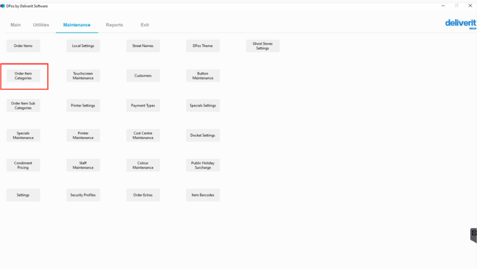Open Order Extras
477x269 pixels.
143,195
